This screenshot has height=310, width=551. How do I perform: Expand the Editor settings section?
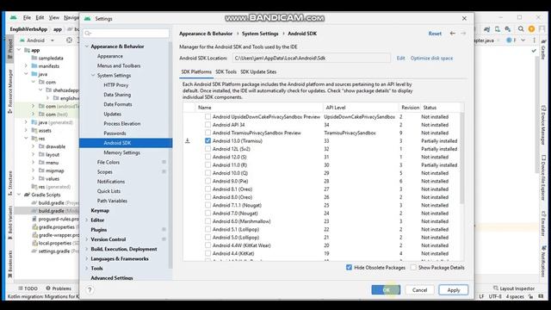[87, 220]
